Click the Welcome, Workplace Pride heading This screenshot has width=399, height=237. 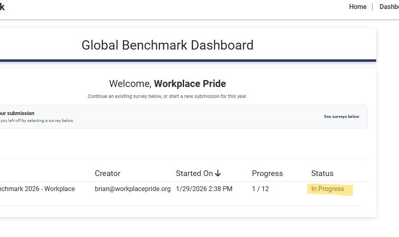pyautogui.click(x=167, y=84)
